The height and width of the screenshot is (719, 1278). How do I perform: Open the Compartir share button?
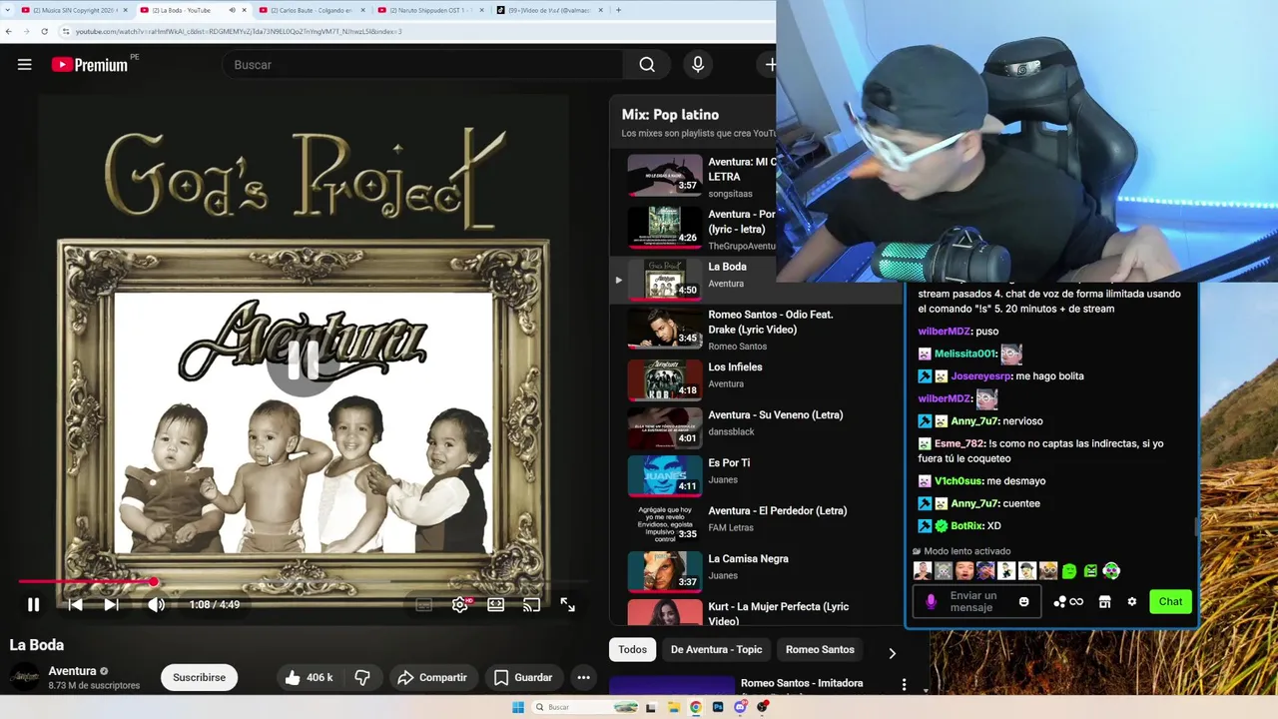(432, 677)
